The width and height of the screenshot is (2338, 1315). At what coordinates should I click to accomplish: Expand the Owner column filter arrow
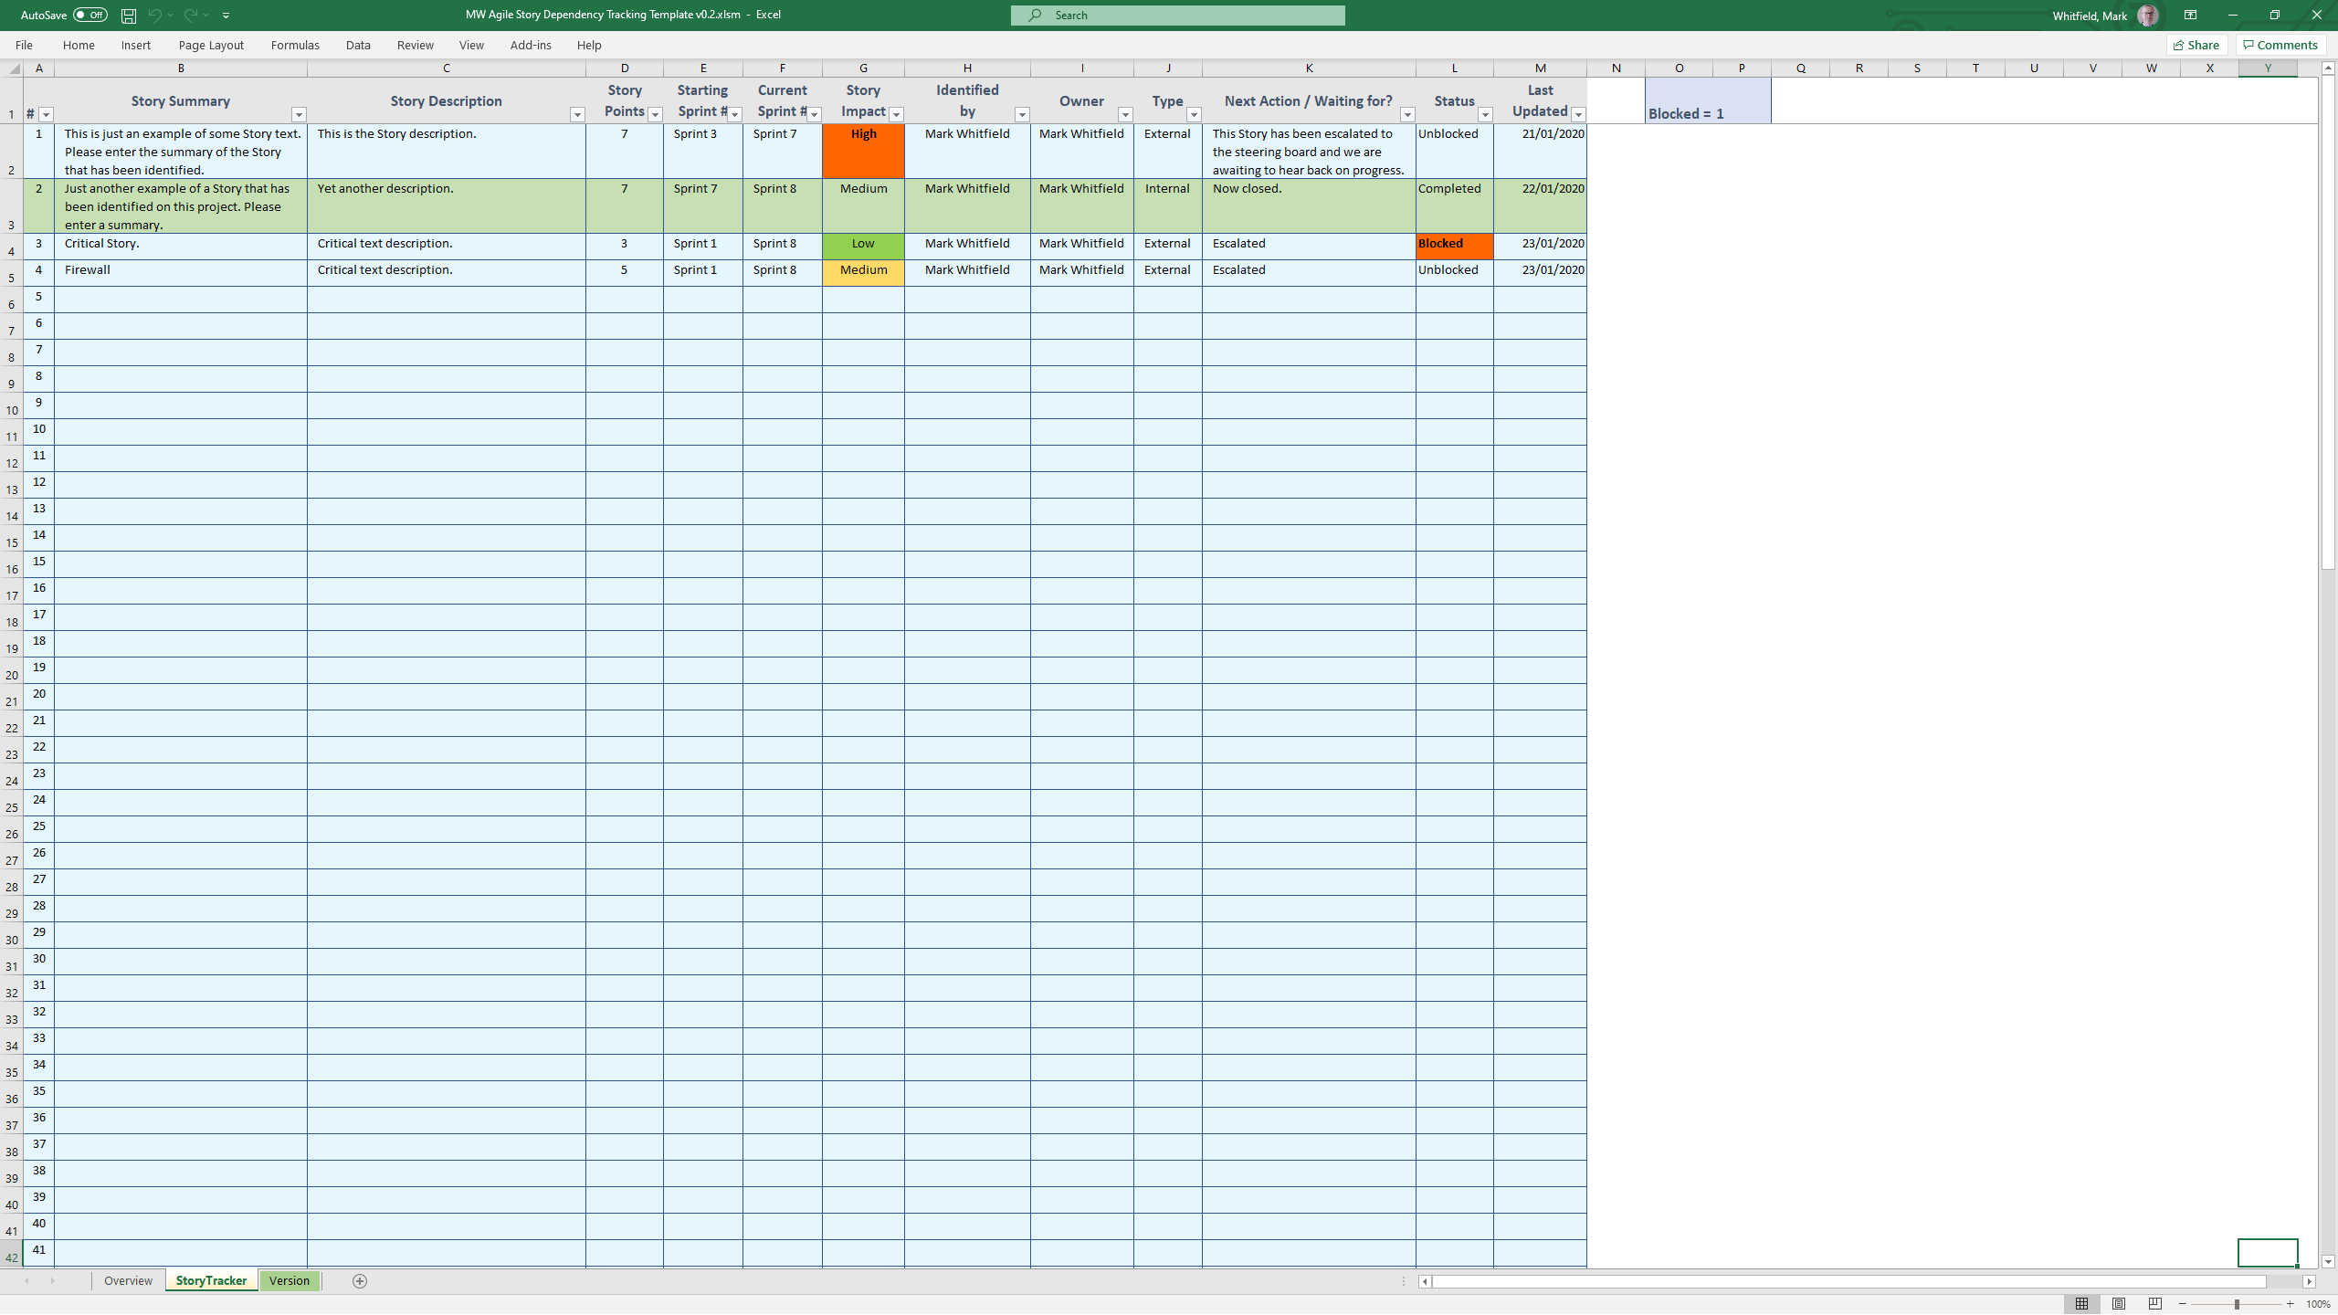click(1125, 114)
